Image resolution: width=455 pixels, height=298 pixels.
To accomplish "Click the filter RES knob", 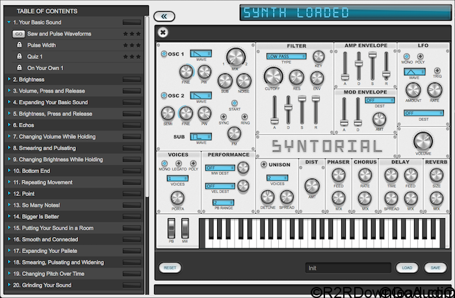I will 296,78.
